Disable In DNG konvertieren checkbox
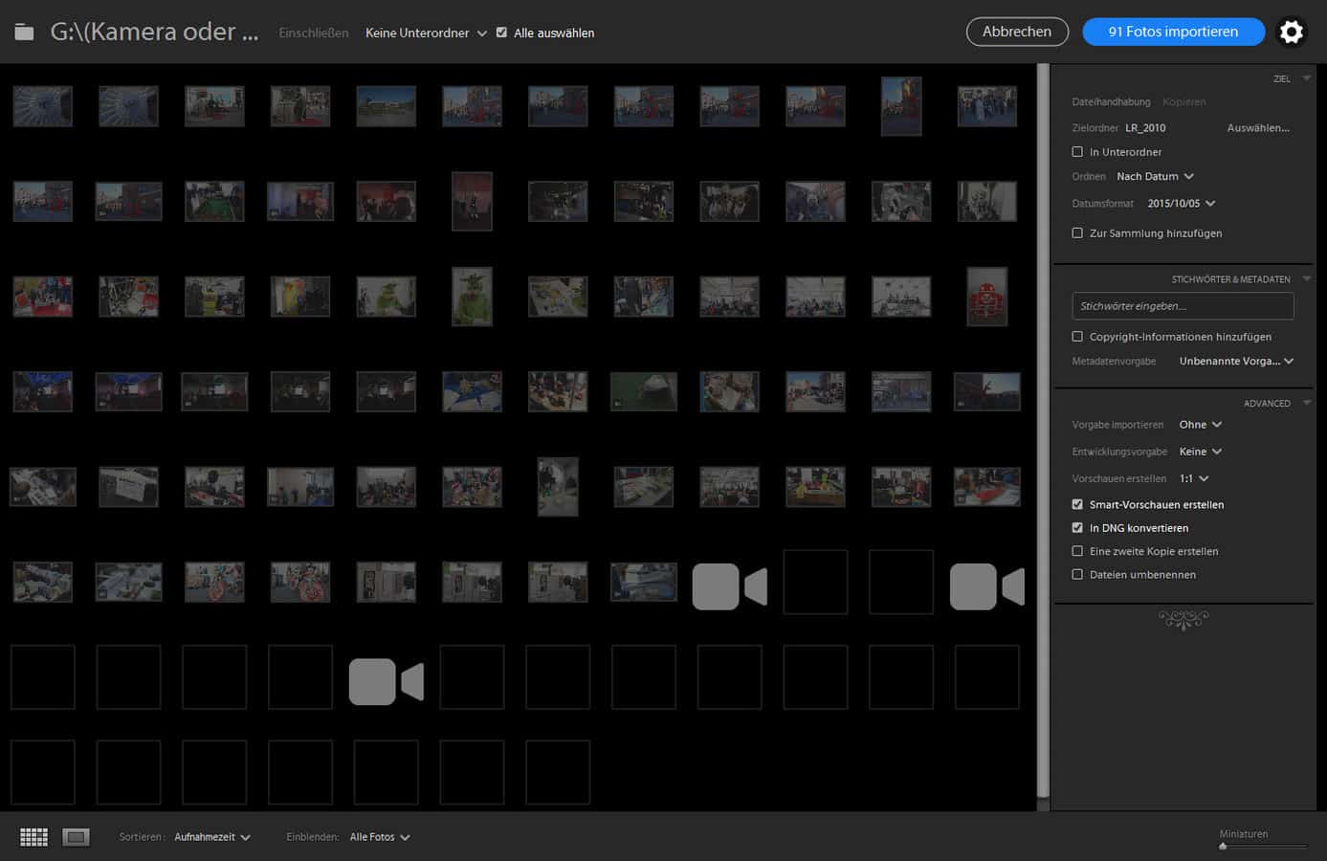 point(1077,528)
